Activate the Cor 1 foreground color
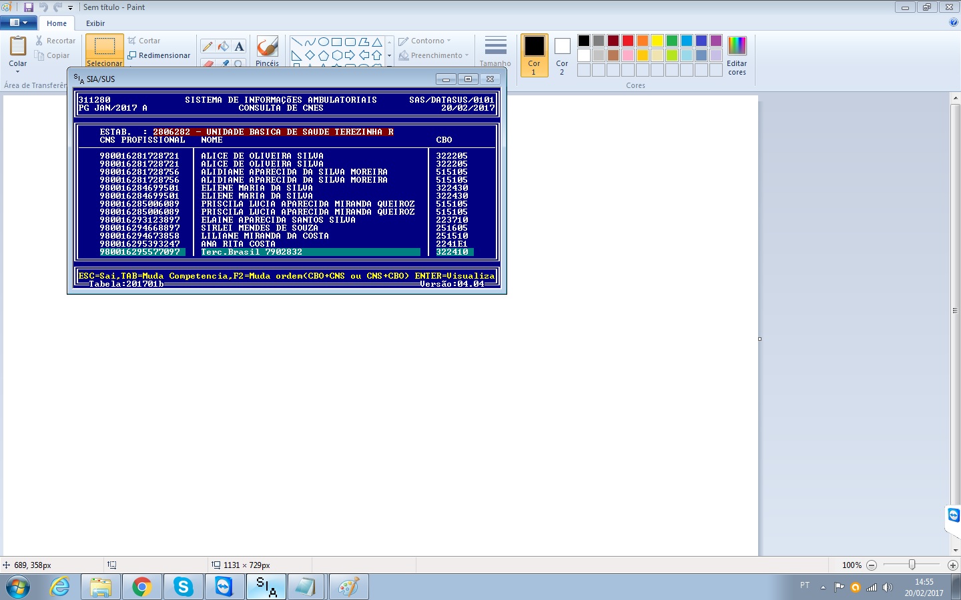Viewport: 961px width, 600px height. [534, 55]
